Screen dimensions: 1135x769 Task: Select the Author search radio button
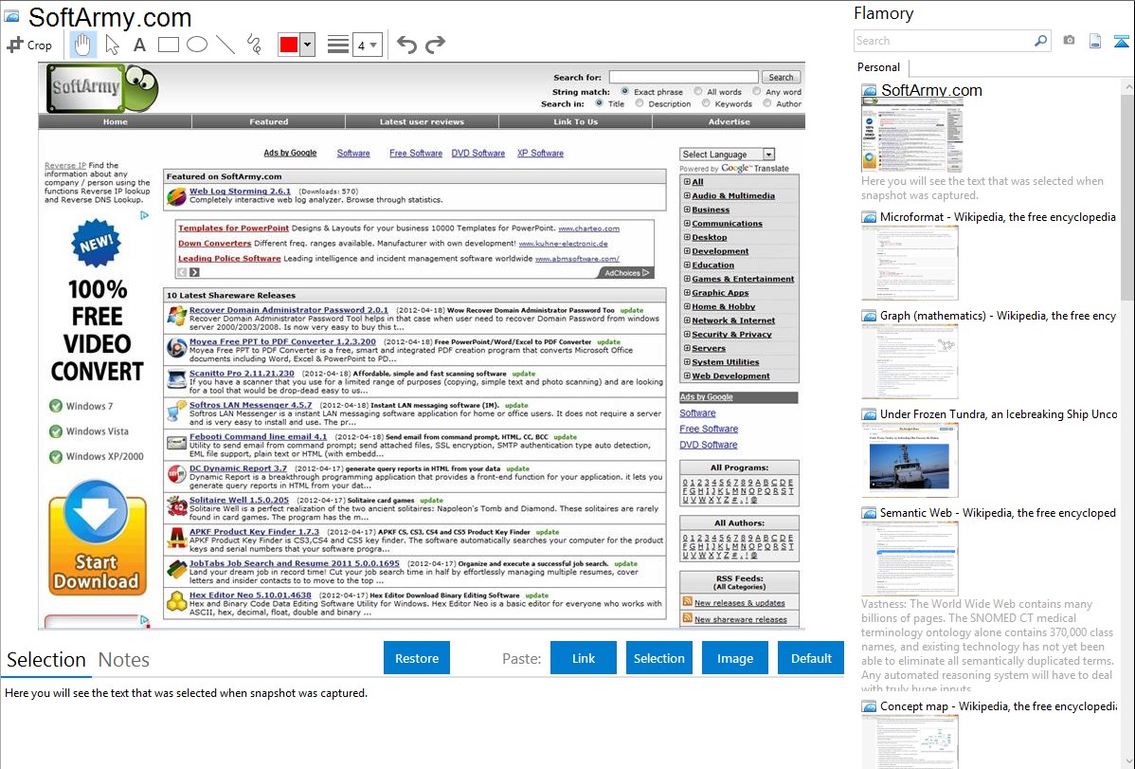coord(767,103)
